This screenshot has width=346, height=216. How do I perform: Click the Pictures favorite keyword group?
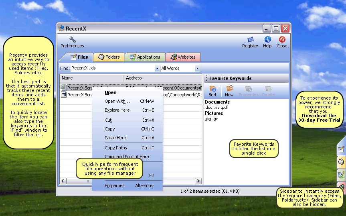[x=214, y=113]
